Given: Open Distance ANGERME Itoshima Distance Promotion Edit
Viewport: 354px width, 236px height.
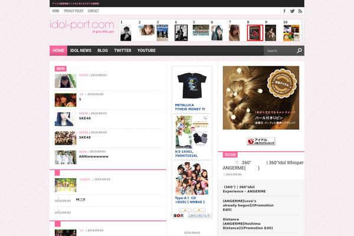Looking at the screenshot, I should [x=248, y=224].
